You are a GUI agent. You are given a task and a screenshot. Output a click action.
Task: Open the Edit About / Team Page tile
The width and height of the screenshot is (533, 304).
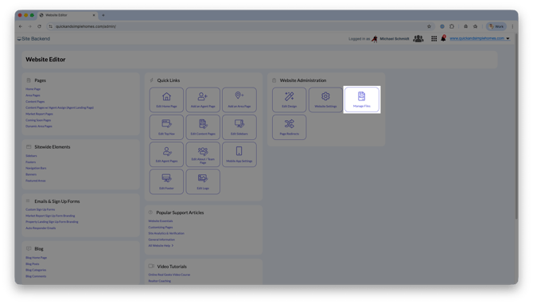point(203,154)
